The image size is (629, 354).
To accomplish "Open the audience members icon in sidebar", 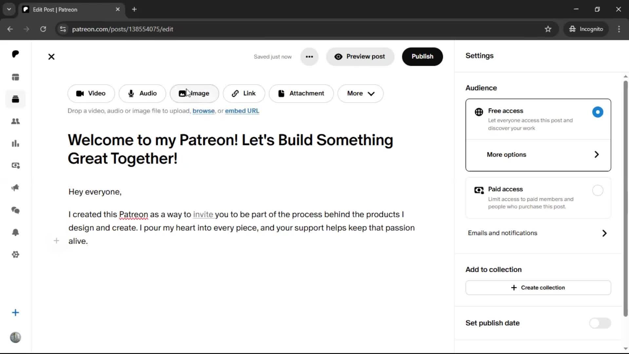I will click(x=15, y=121).
